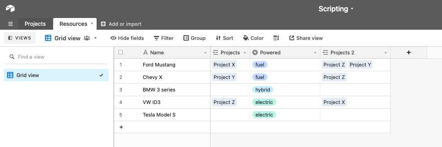Open the Filter options

[x=164, y=38]
